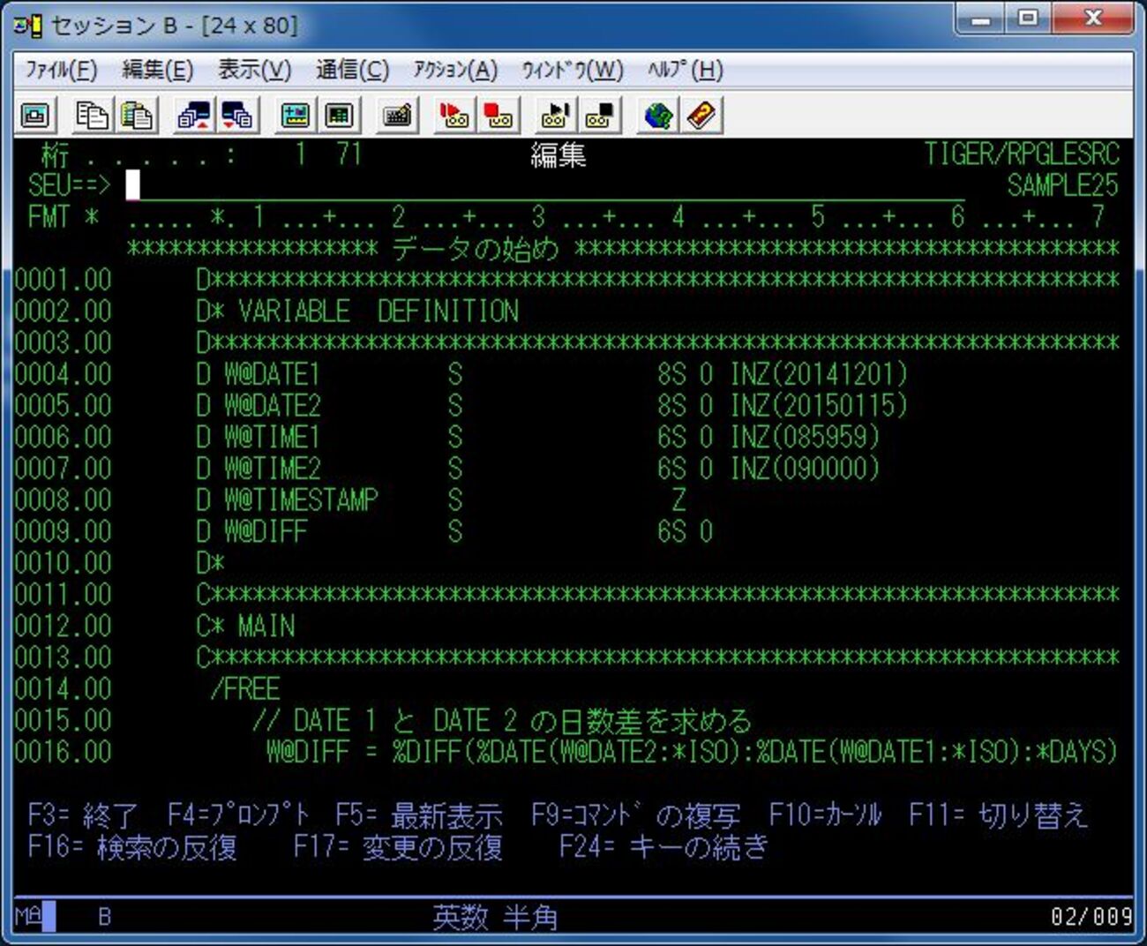The height and width of the screenshot is (946, 1147).
Task: Click sequence number 0008.00
Action: tap(64, 500)
